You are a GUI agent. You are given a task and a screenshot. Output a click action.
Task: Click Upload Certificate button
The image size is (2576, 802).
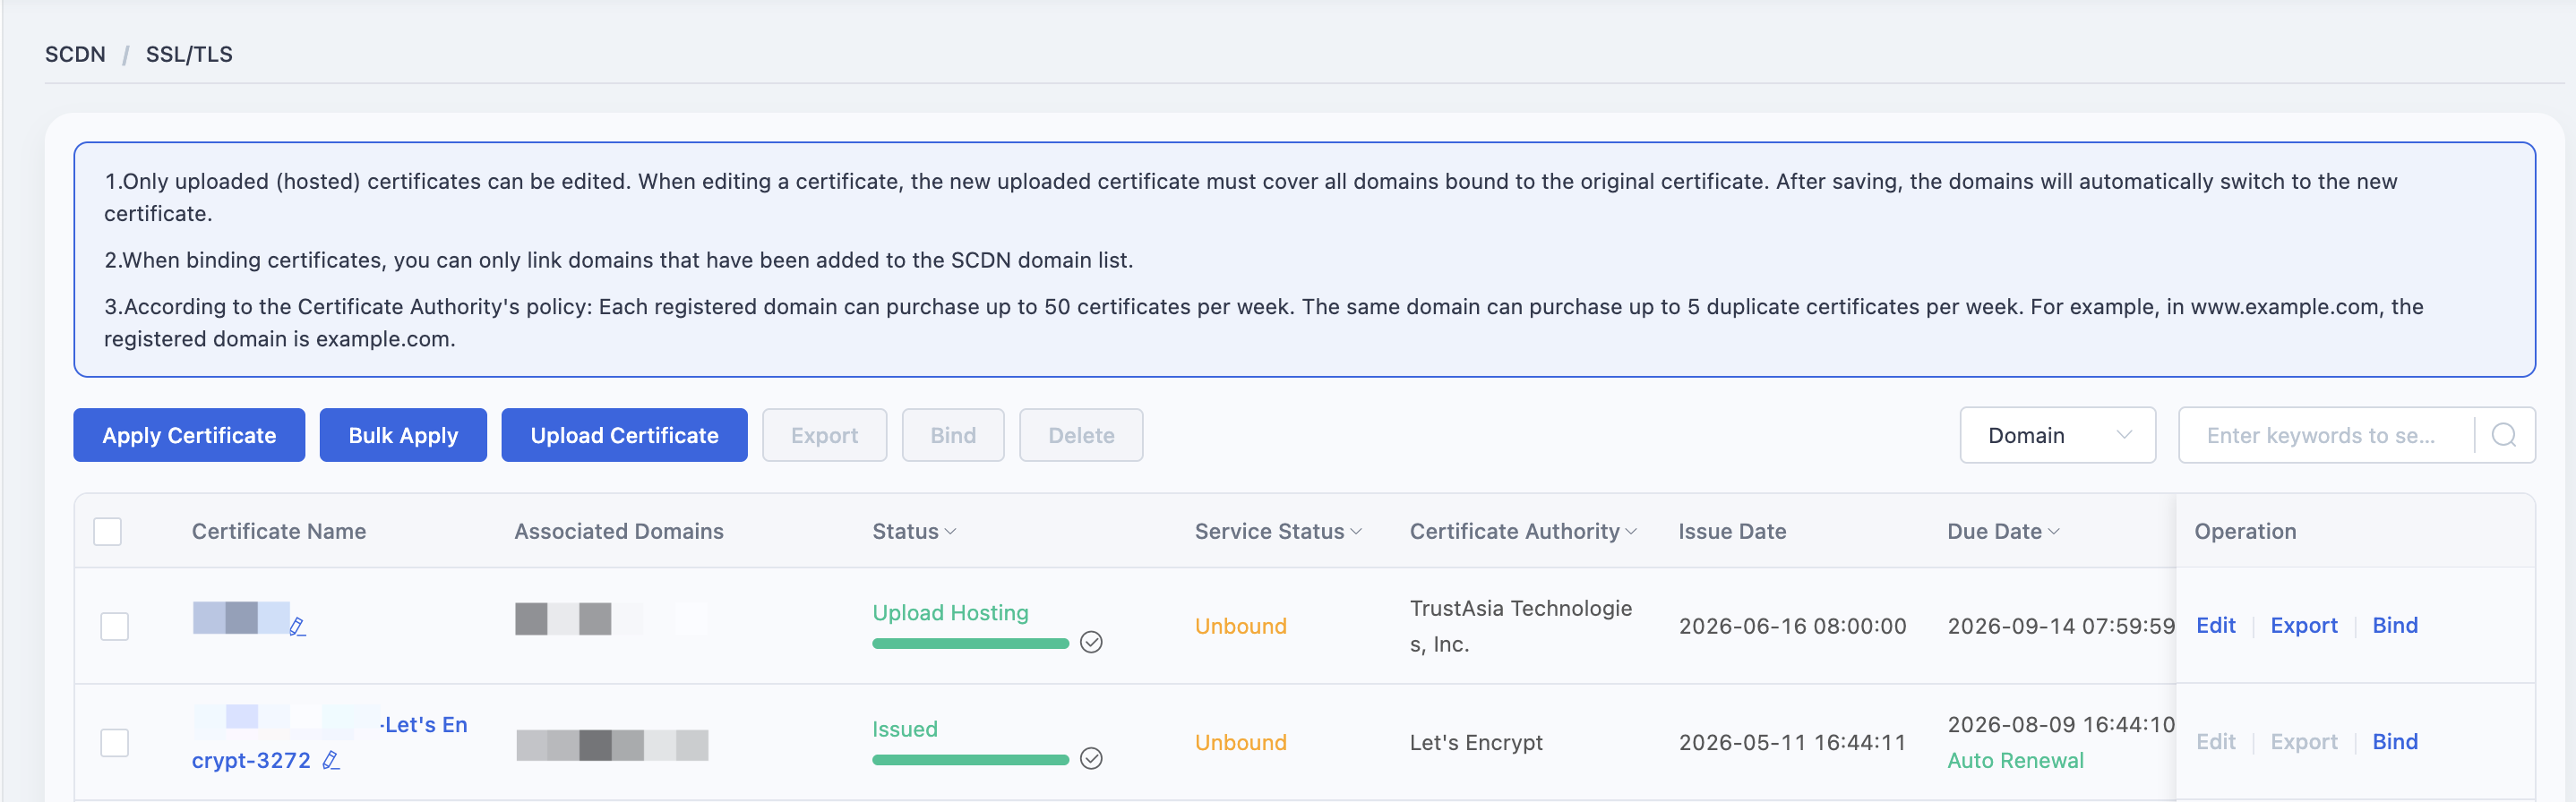[x=624, y=434]
